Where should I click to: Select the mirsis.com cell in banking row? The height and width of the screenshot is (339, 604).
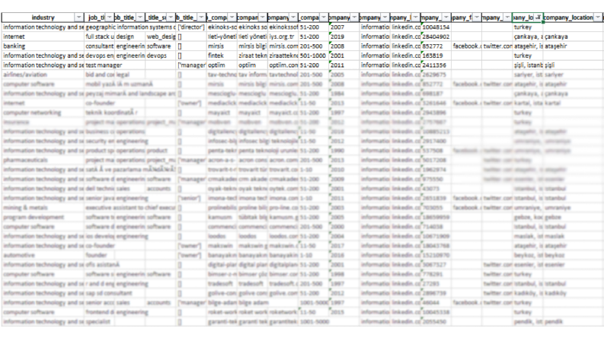(x=283, y=46)
